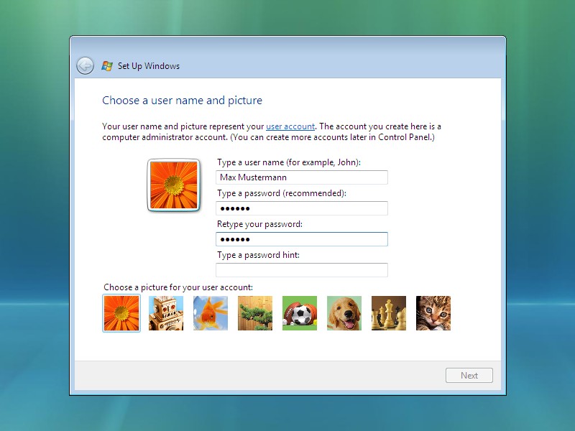Focus the empty password hint field

302,270
